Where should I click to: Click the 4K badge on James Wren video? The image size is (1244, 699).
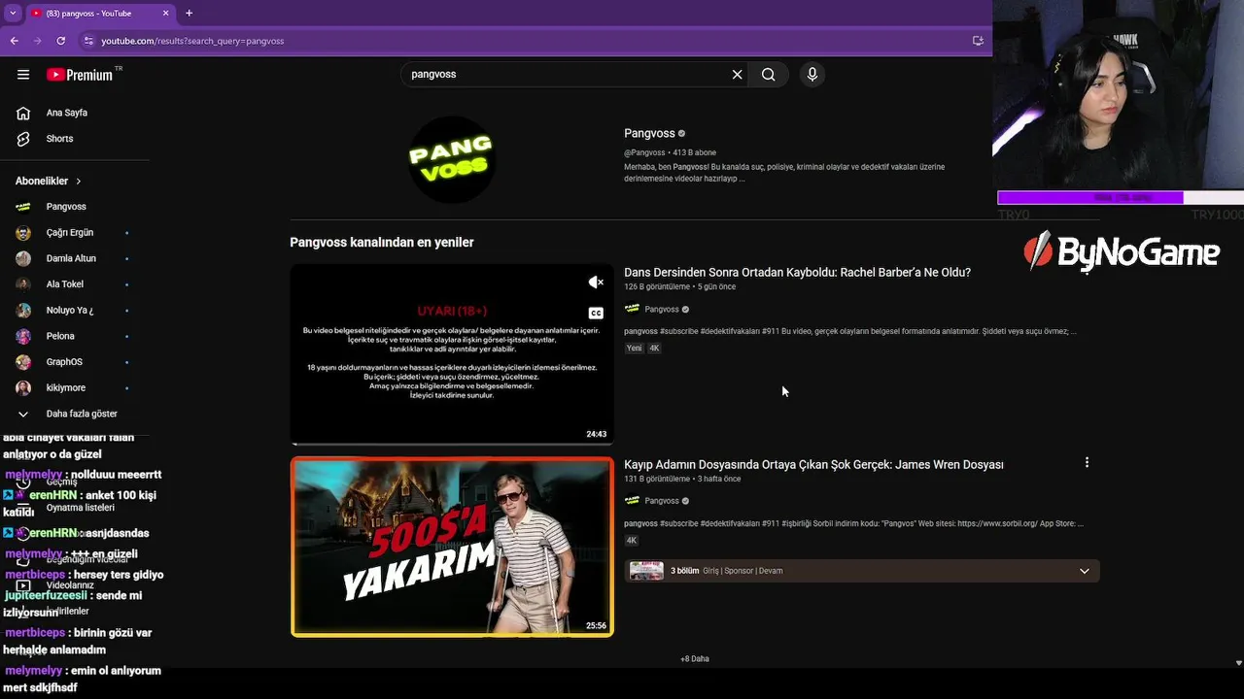coord(632,541)
